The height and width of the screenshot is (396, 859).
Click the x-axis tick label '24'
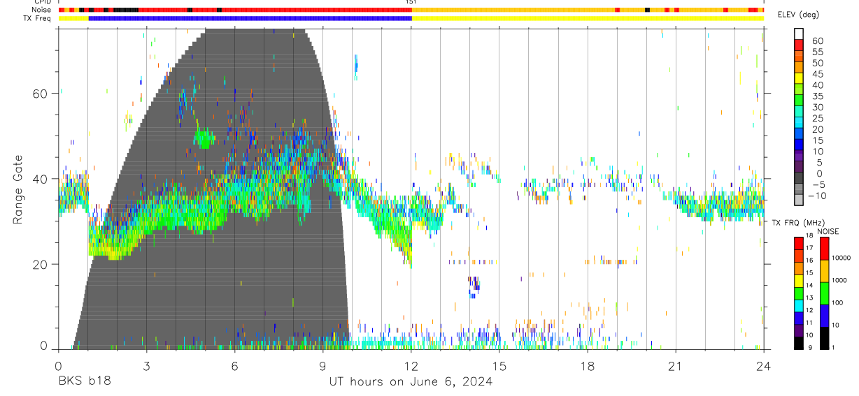click(763, 365)
